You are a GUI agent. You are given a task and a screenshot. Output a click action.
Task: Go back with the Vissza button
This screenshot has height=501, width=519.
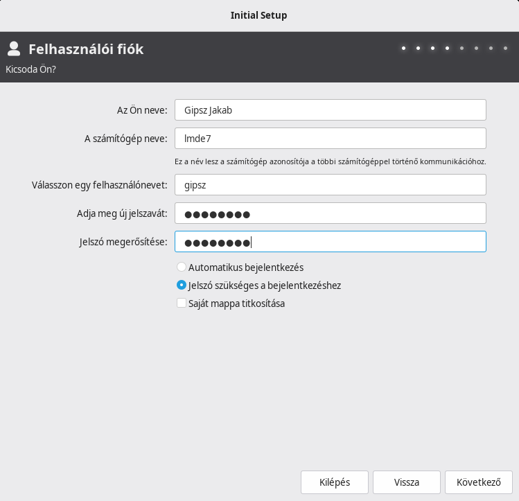[x=406, y=482]
